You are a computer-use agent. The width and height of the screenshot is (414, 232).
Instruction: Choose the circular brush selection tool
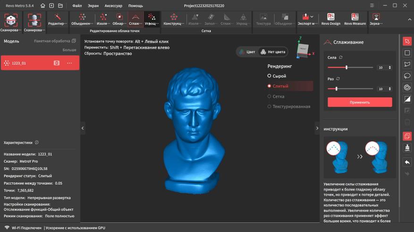(407, 88)
